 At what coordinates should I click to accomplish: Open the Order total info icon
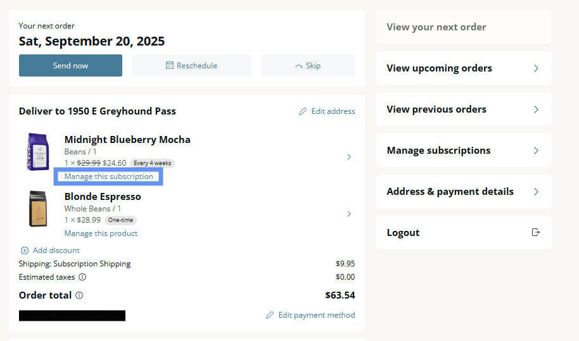click(x=79, y=295)
